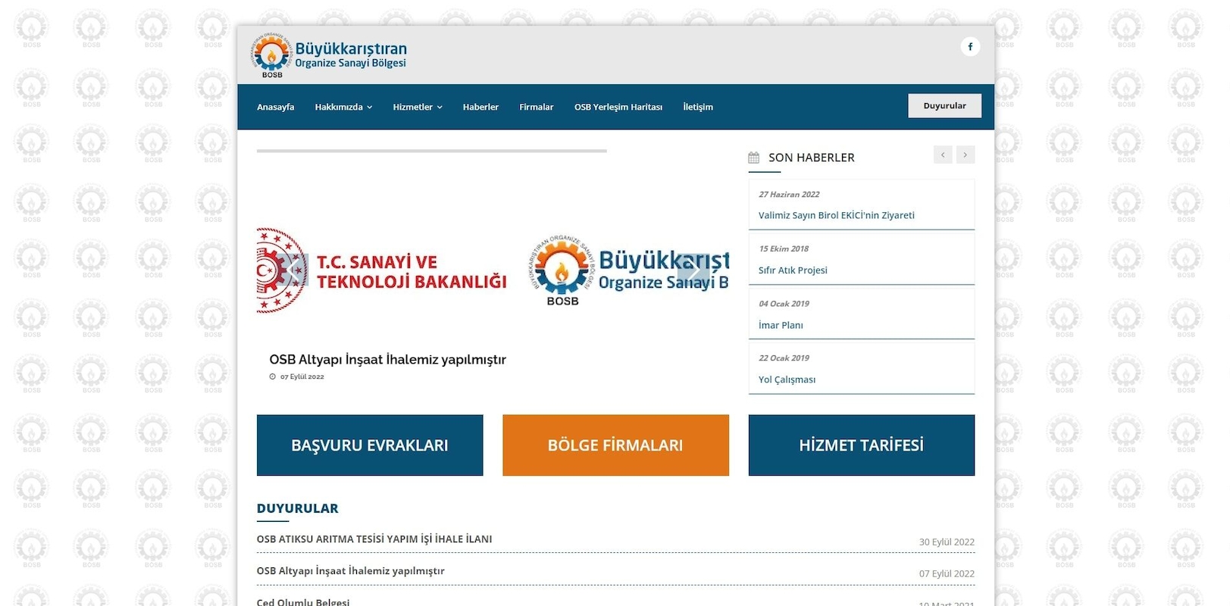Open the Firmalar menu item
This screenshot has width=1230, height=606.
(x=537, y=107)
